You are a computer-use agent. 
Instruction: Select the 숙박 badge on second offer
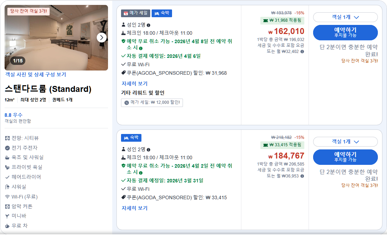(131, 138)
